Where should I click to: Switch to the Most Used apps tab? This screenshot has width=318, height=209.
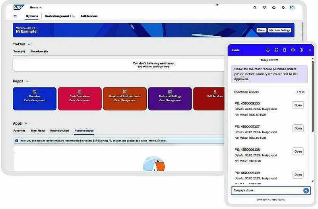coord(38,131)
